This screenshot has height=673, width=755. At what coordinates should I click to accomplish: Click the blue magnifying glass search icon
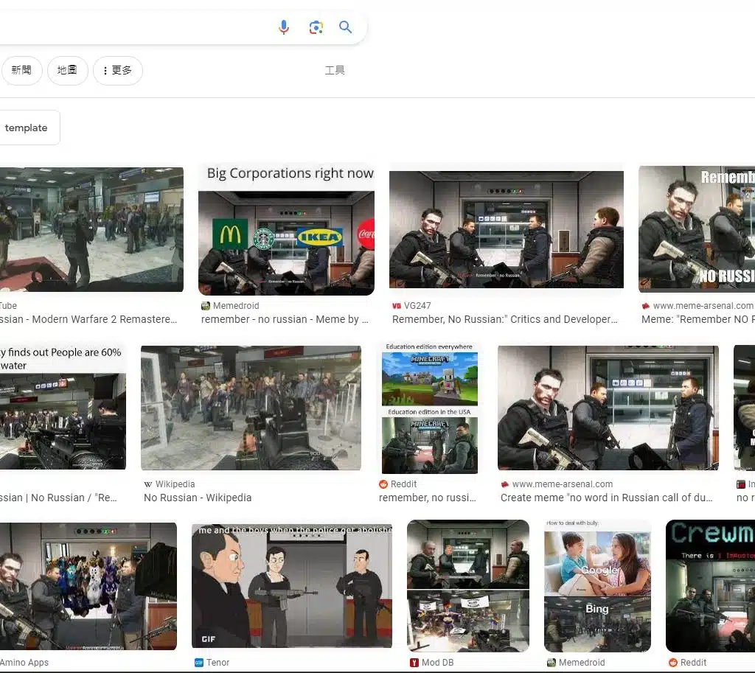[x=345, y=27]
